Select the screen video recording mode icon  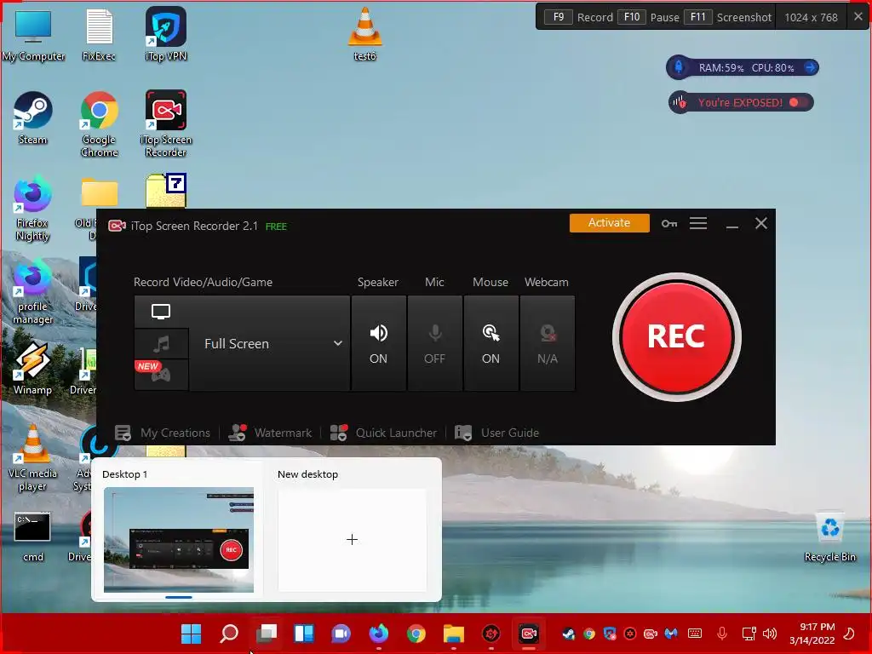tap(161, 312)
